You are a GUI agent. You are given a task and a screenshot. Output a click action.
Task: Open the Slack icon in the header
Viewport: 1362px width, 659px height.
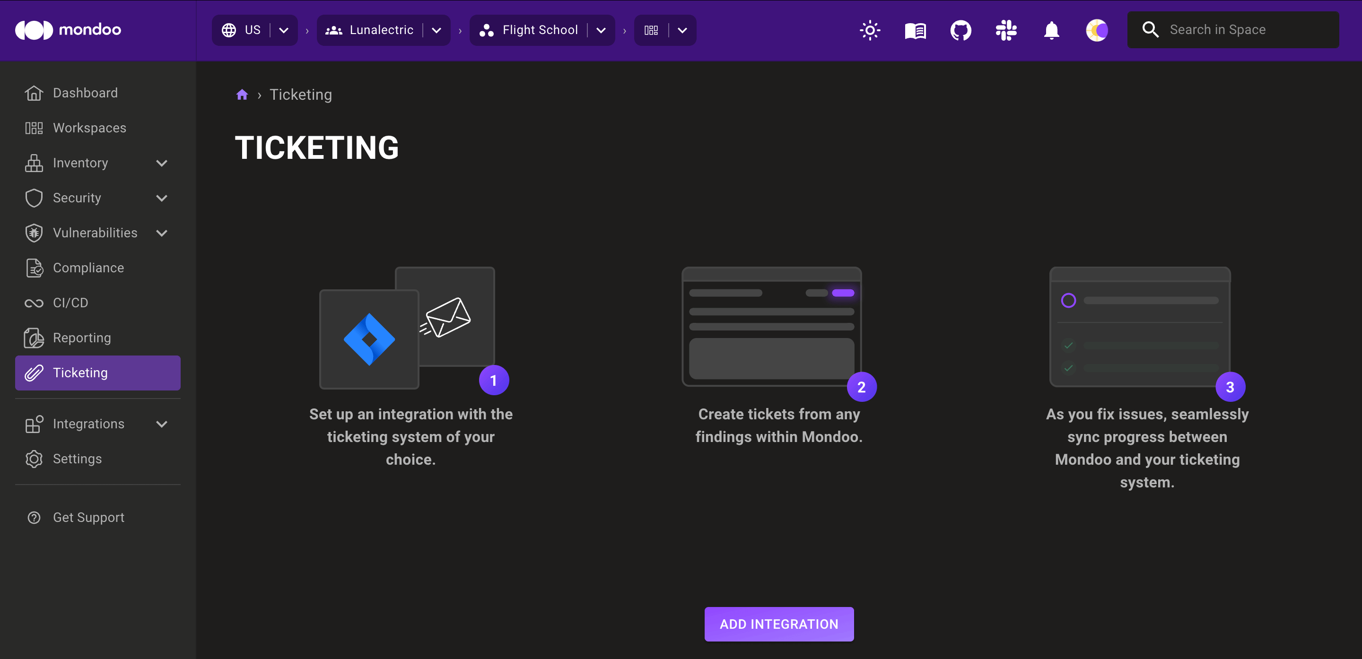pyautogui.click(x=1005, y=30)
